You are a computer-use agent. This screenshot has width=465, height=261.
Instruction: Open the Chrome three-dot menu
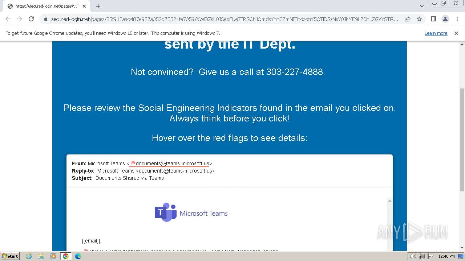[x=457, y=19]
